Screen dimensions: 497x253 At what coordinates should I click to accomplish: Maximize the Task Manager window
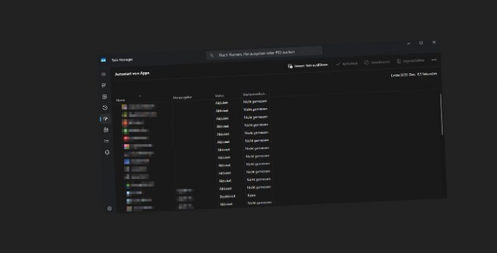[x=421, y=43]
